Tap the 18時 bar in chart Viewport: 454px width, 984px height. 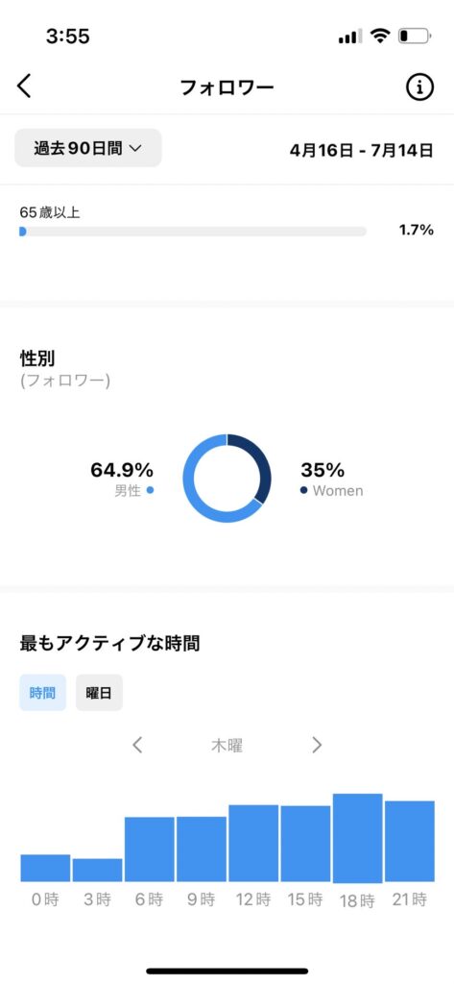357,838
